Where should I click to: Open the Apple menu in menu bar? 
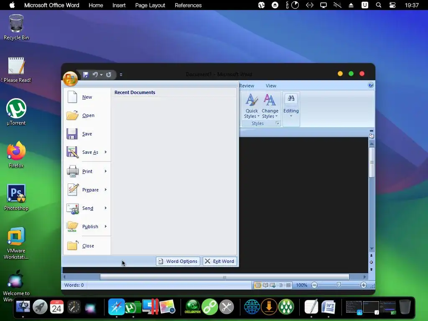(x=12, y=5)
